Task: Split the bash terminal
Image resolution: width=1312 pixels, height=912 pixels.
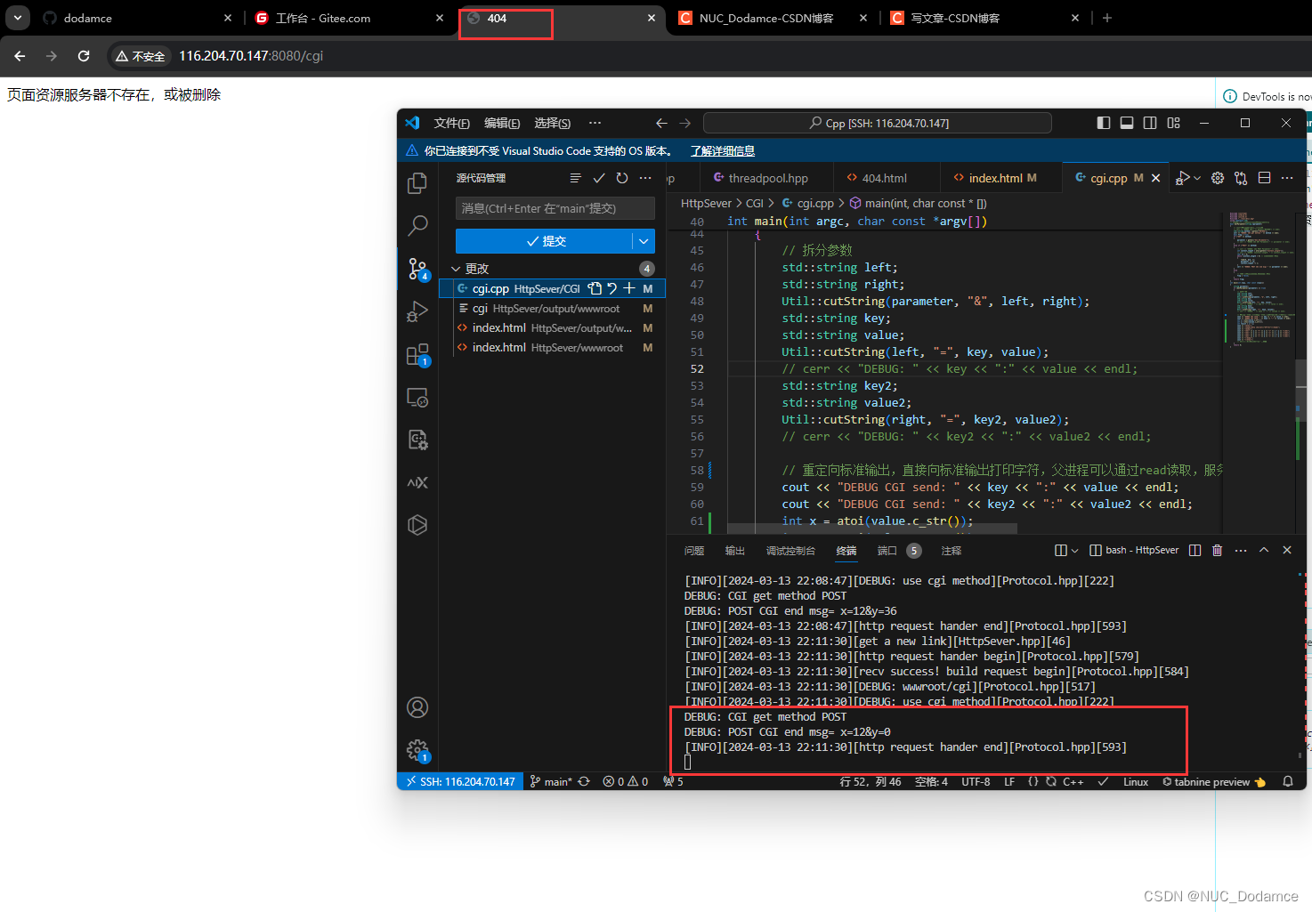Action: pos(1195,550)
